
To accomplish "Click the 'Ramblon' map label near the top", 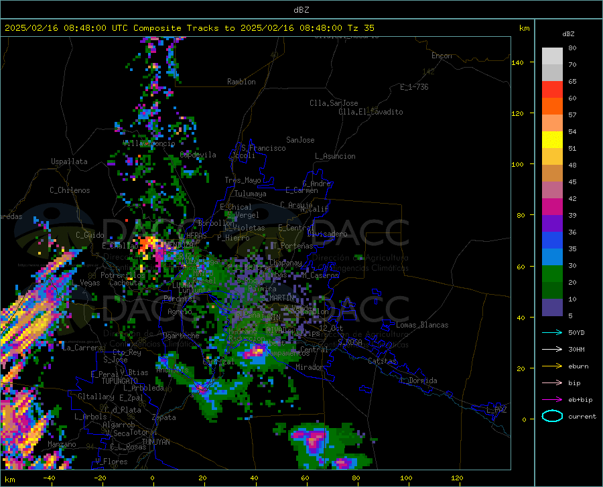I will [x=241, y=82].
